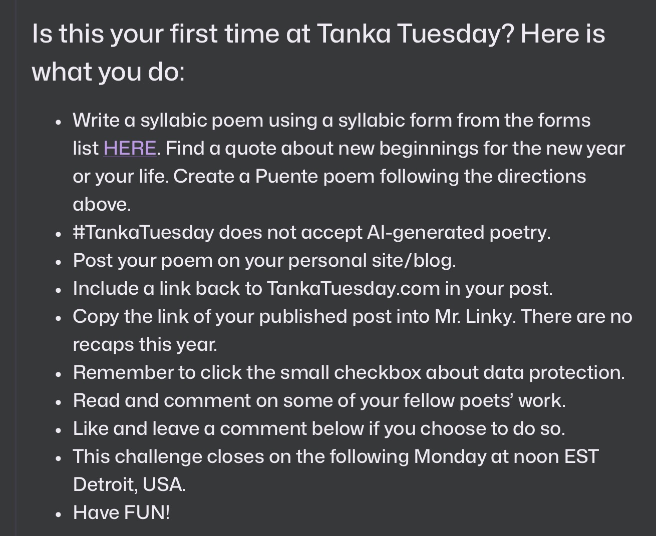This screenshot has width=656, height=536.
Task: Open the HERE forms list link
Action: (130, 149)
